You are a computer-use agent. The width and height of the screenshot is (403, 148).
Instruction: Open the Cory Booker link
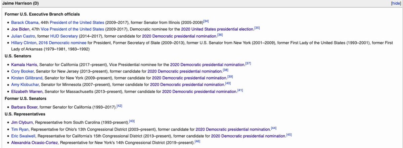point(23,71)
